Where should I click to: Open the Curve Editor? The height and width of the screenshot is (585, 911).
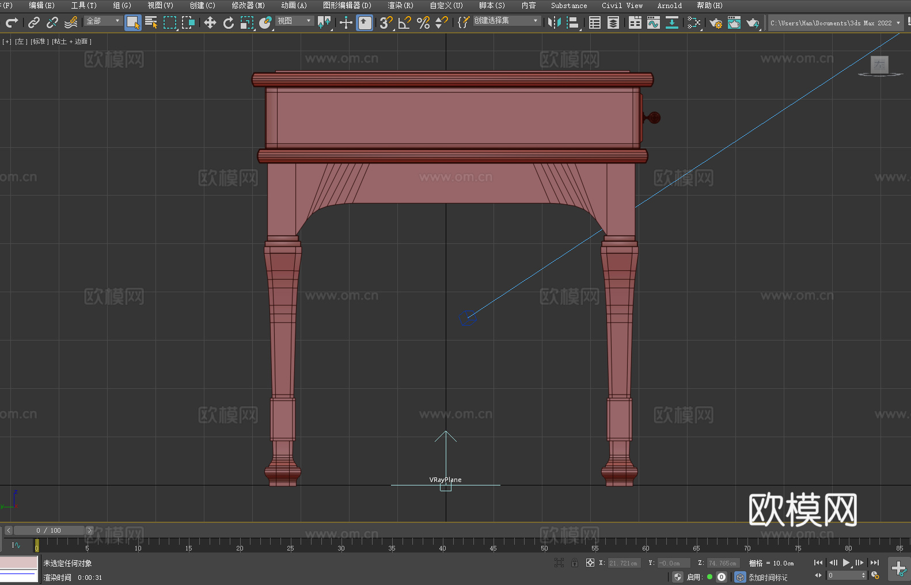click(x=654, y=22)
